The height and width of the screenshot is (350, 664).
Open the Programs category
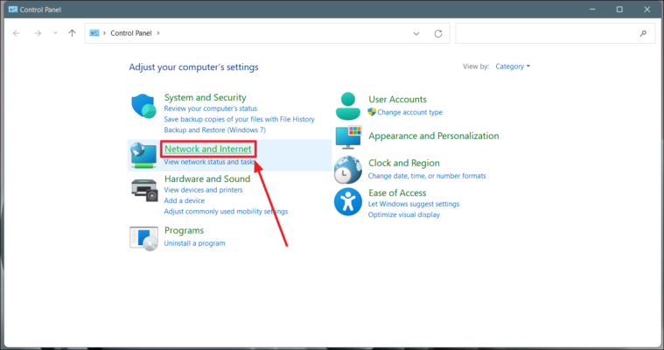click(x=184, y=230)
